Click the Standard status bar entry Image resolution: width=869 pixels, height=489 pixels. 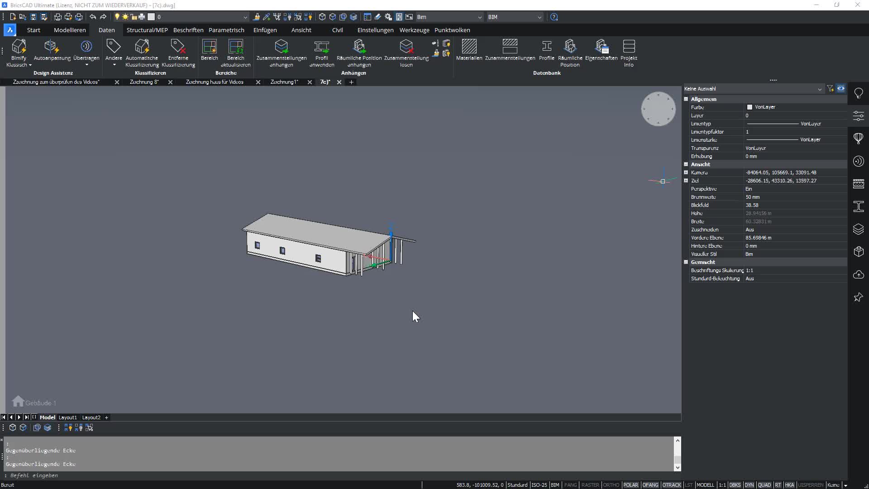517,485
